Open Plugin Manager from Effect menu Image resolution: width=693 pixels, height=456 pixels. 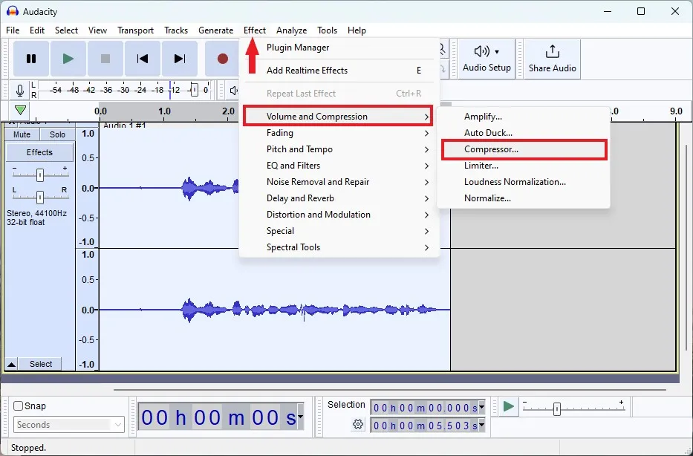point(298,48)
